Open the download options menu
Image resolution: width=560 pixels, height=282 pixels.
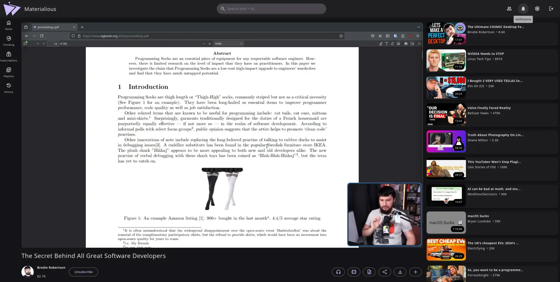pyautogui.click(x=400, y=272)
